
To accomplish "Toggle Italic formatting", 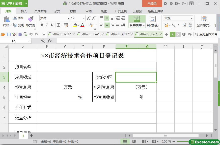I will pyautogui.click(x=47, y=25).
